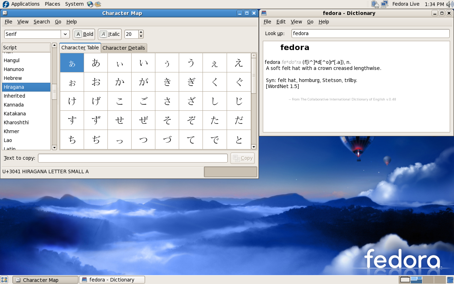Image resolution: width=454 pixels, height=284 pixels.
Task: Switch to third workspace in switcher
Action: [x=428, y=280]
